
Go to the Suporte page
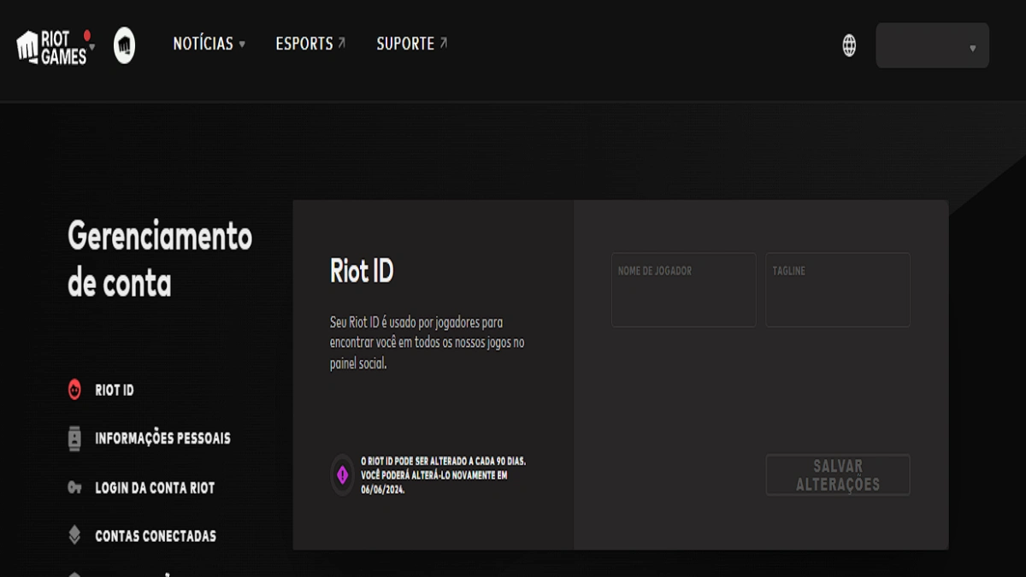pyautogui.click(x=412, y=44)
